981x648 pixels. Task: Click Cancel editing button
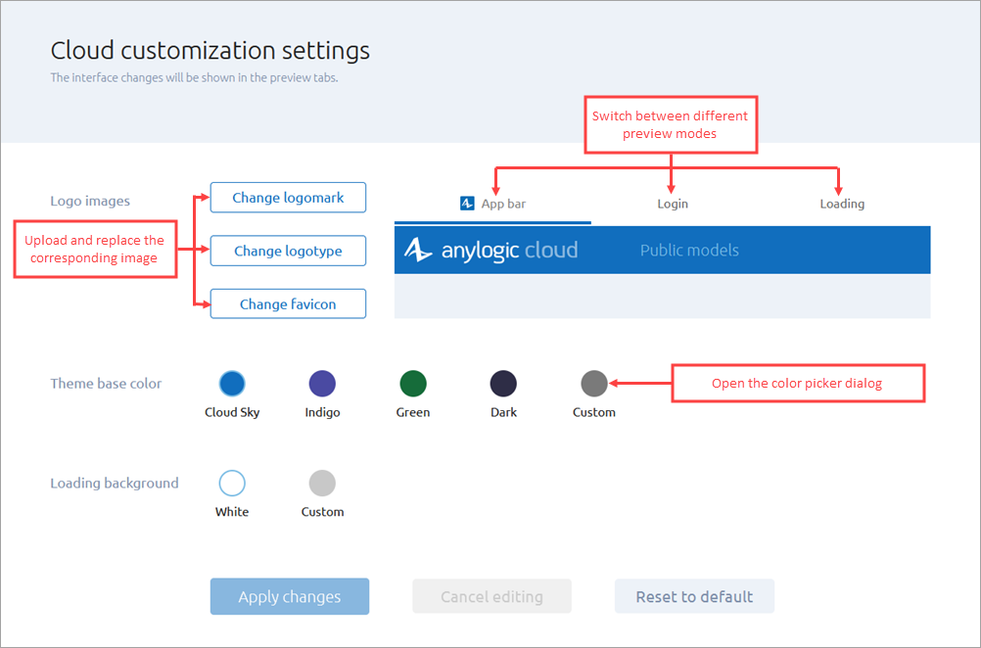coord(491,597)
